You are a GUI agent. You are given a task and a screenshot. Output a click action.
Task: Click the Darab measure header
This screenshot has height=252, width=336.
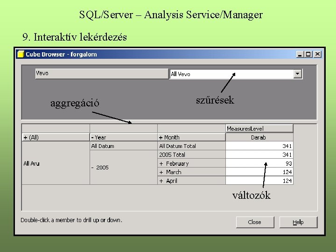pos(259,137)
